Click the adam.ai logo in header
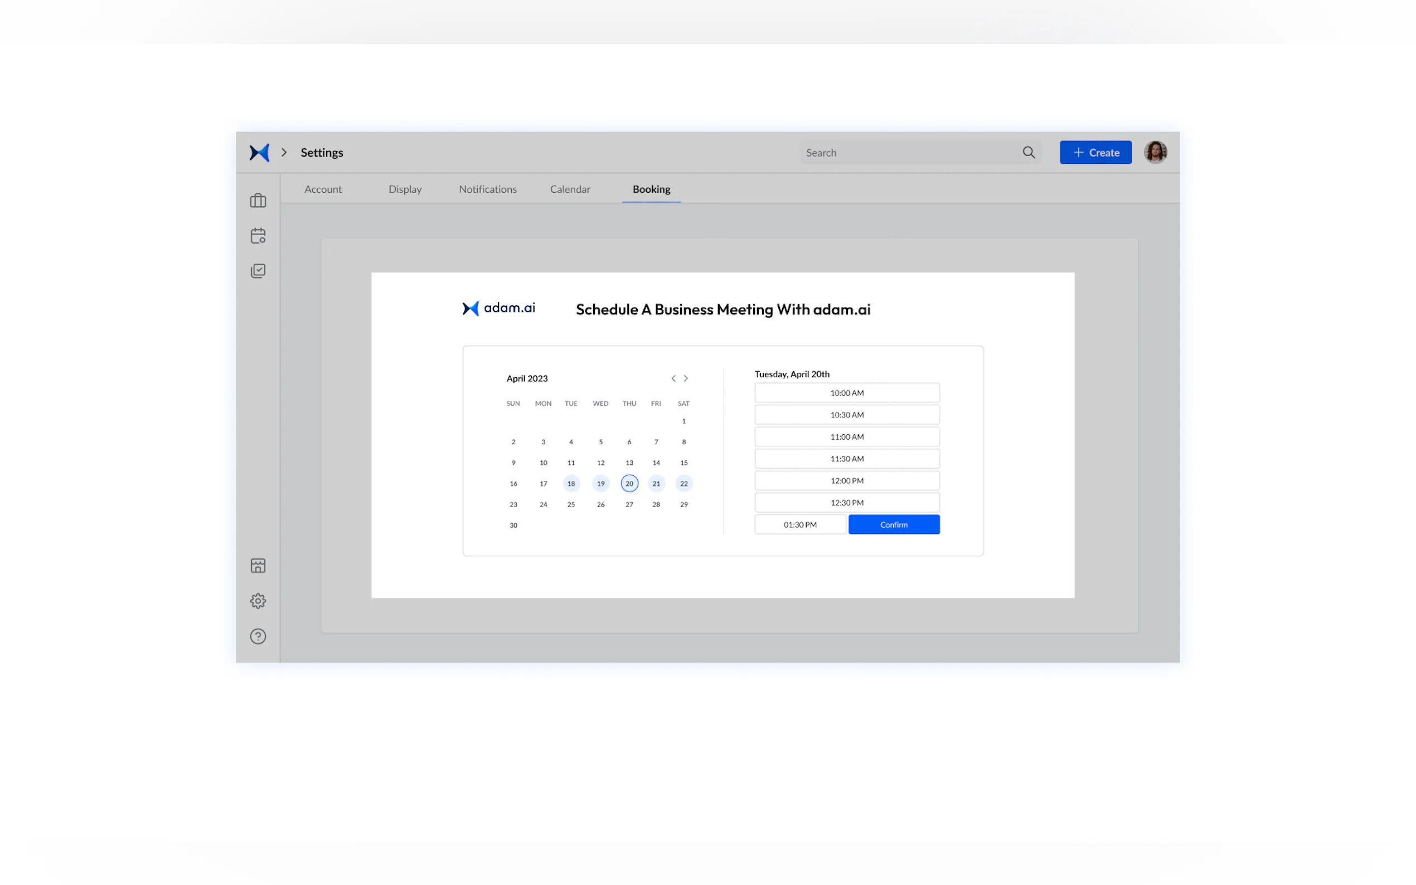1416x885 pixels. [x=259, y=153]
